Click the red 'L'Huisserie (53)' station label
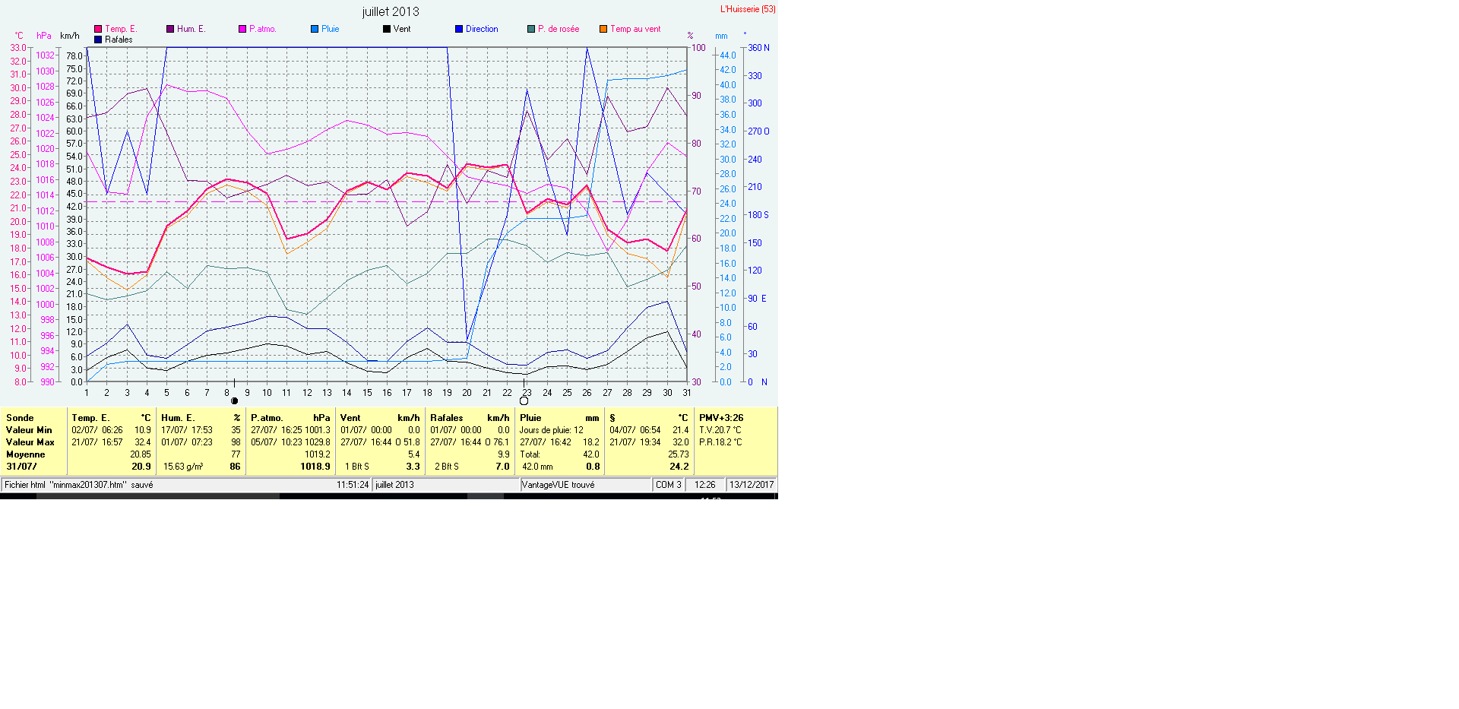The height and width of the screenshot is (709, 1459). pyautogui.click(x=748, y=9)
